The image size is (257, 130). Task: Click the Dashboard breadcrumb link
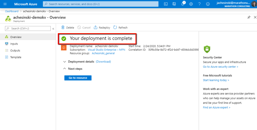(12, 11)
